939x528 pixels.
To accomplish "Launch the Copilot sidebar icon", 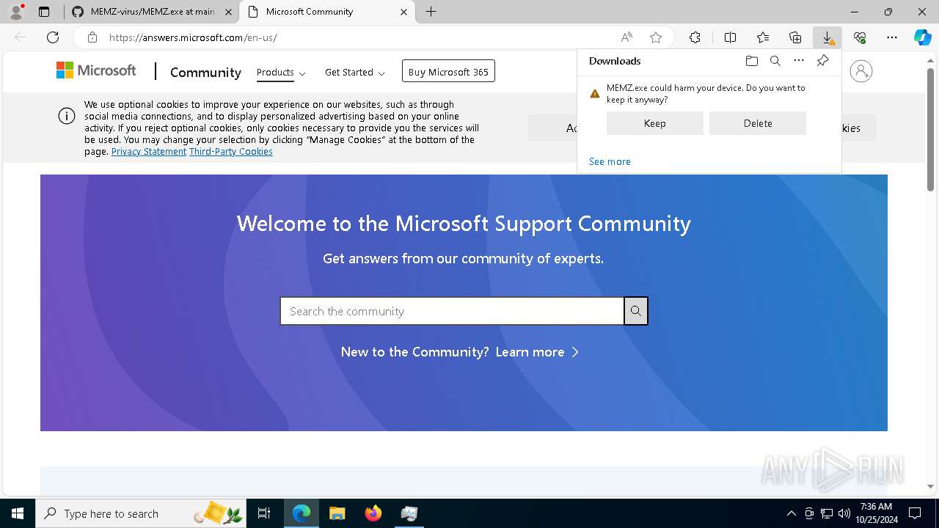I will click(x=923, y=37).
